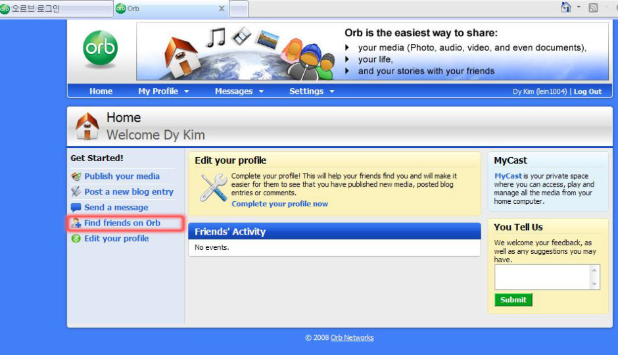Expand the browser home button dropdown arrow
The image size is (618, 355).
[x=579, y=7]
